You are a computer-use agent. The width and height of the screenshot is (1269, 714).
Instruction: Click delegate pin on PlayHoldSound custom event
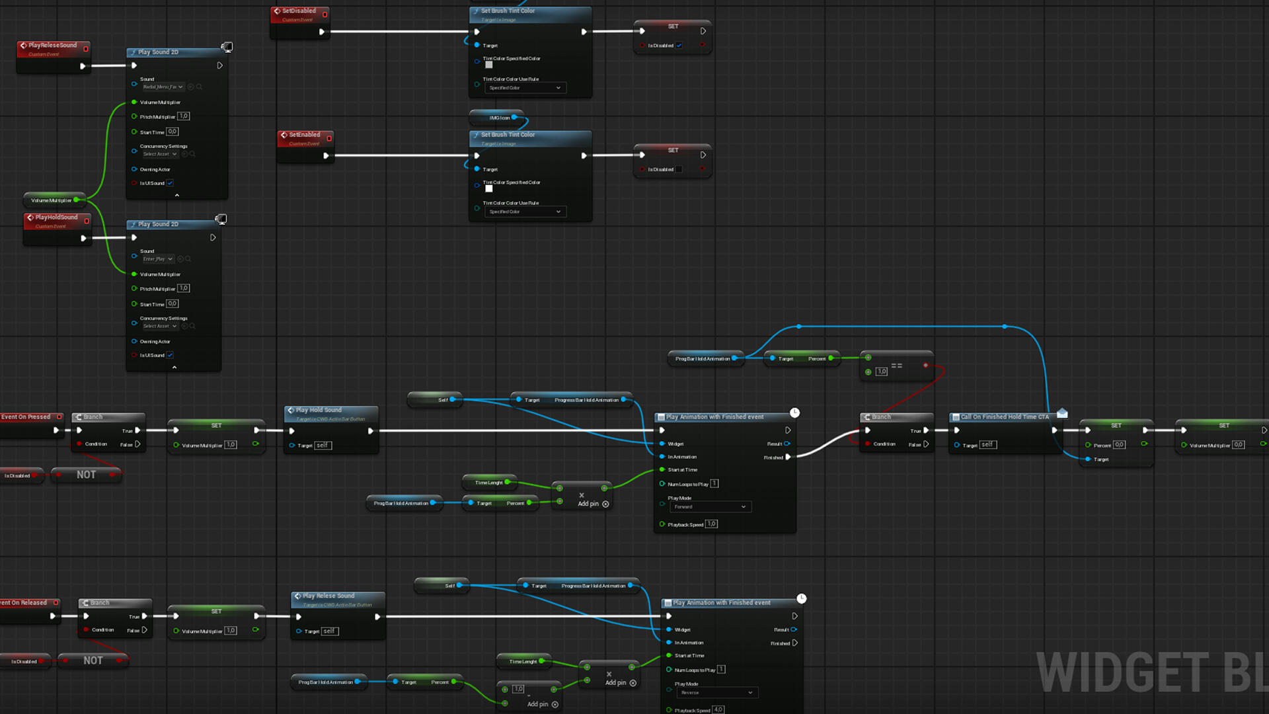coord(87,221)
